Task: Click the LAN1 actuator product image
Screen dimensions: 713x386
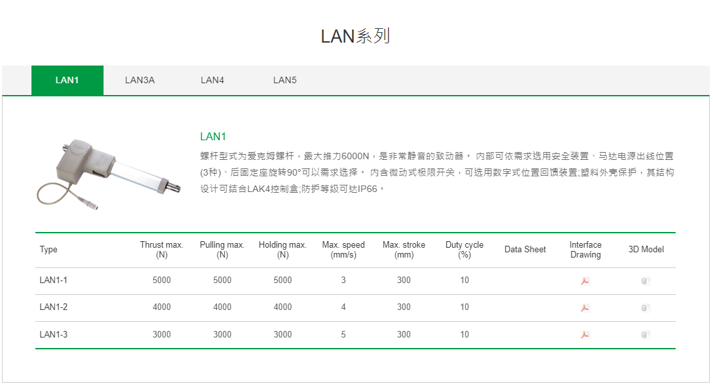Action: [108, 174]
